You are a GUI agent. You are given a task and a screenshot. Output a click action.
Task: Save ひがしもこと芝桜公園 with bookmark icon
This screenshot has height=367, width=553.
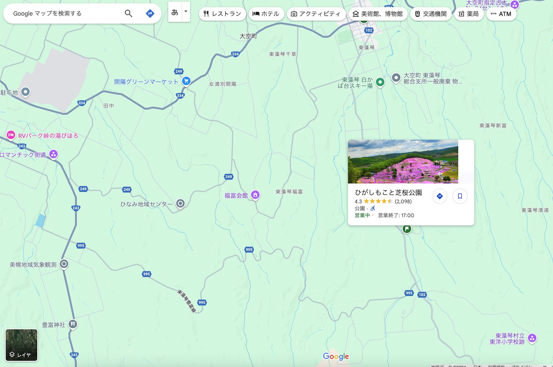460,196
